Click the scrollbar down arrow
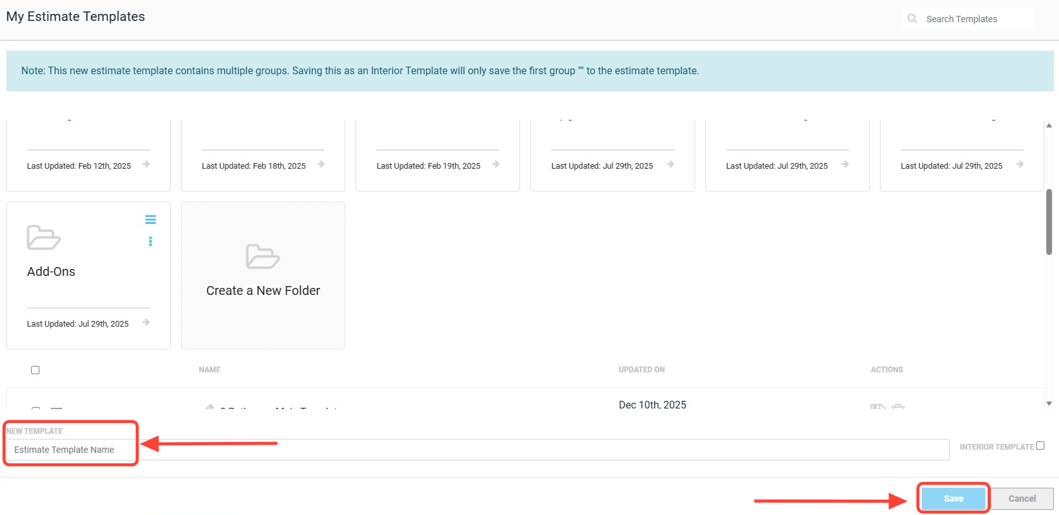Viewport: 1059px width, 515px height. click(1049, 403)
